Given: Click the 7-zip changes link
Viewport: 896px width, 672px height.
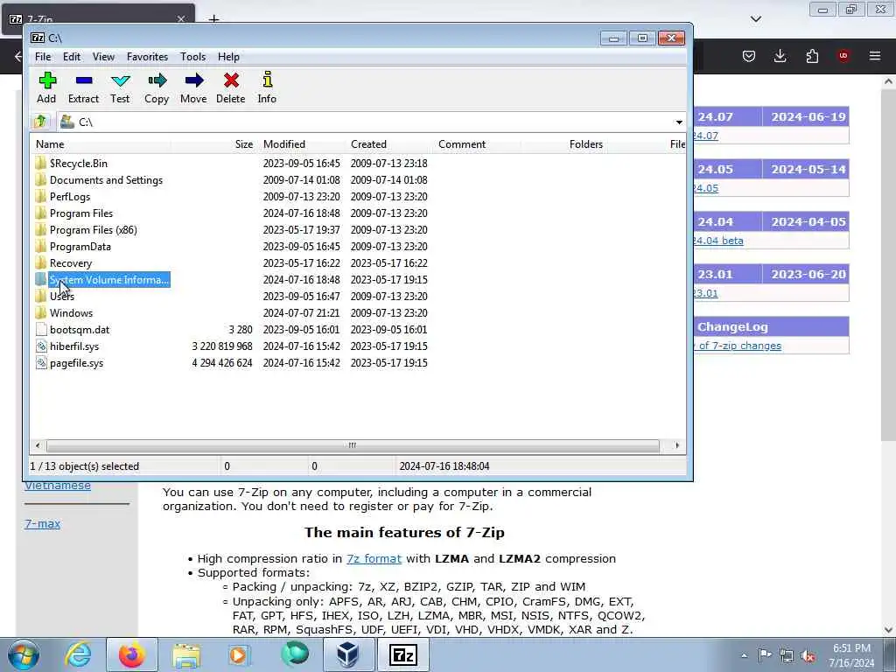Looking at the screenshot, I should click(x=737, y=346).
